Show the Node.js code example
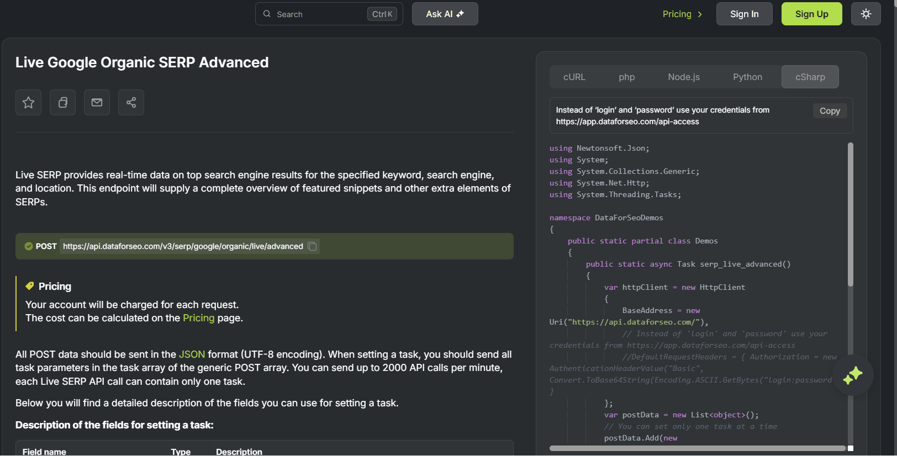 click(683, 77)
